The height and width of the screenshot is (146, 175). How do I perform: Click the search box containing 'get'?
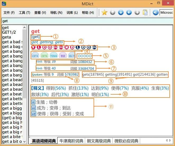click(x=87, y=21)
